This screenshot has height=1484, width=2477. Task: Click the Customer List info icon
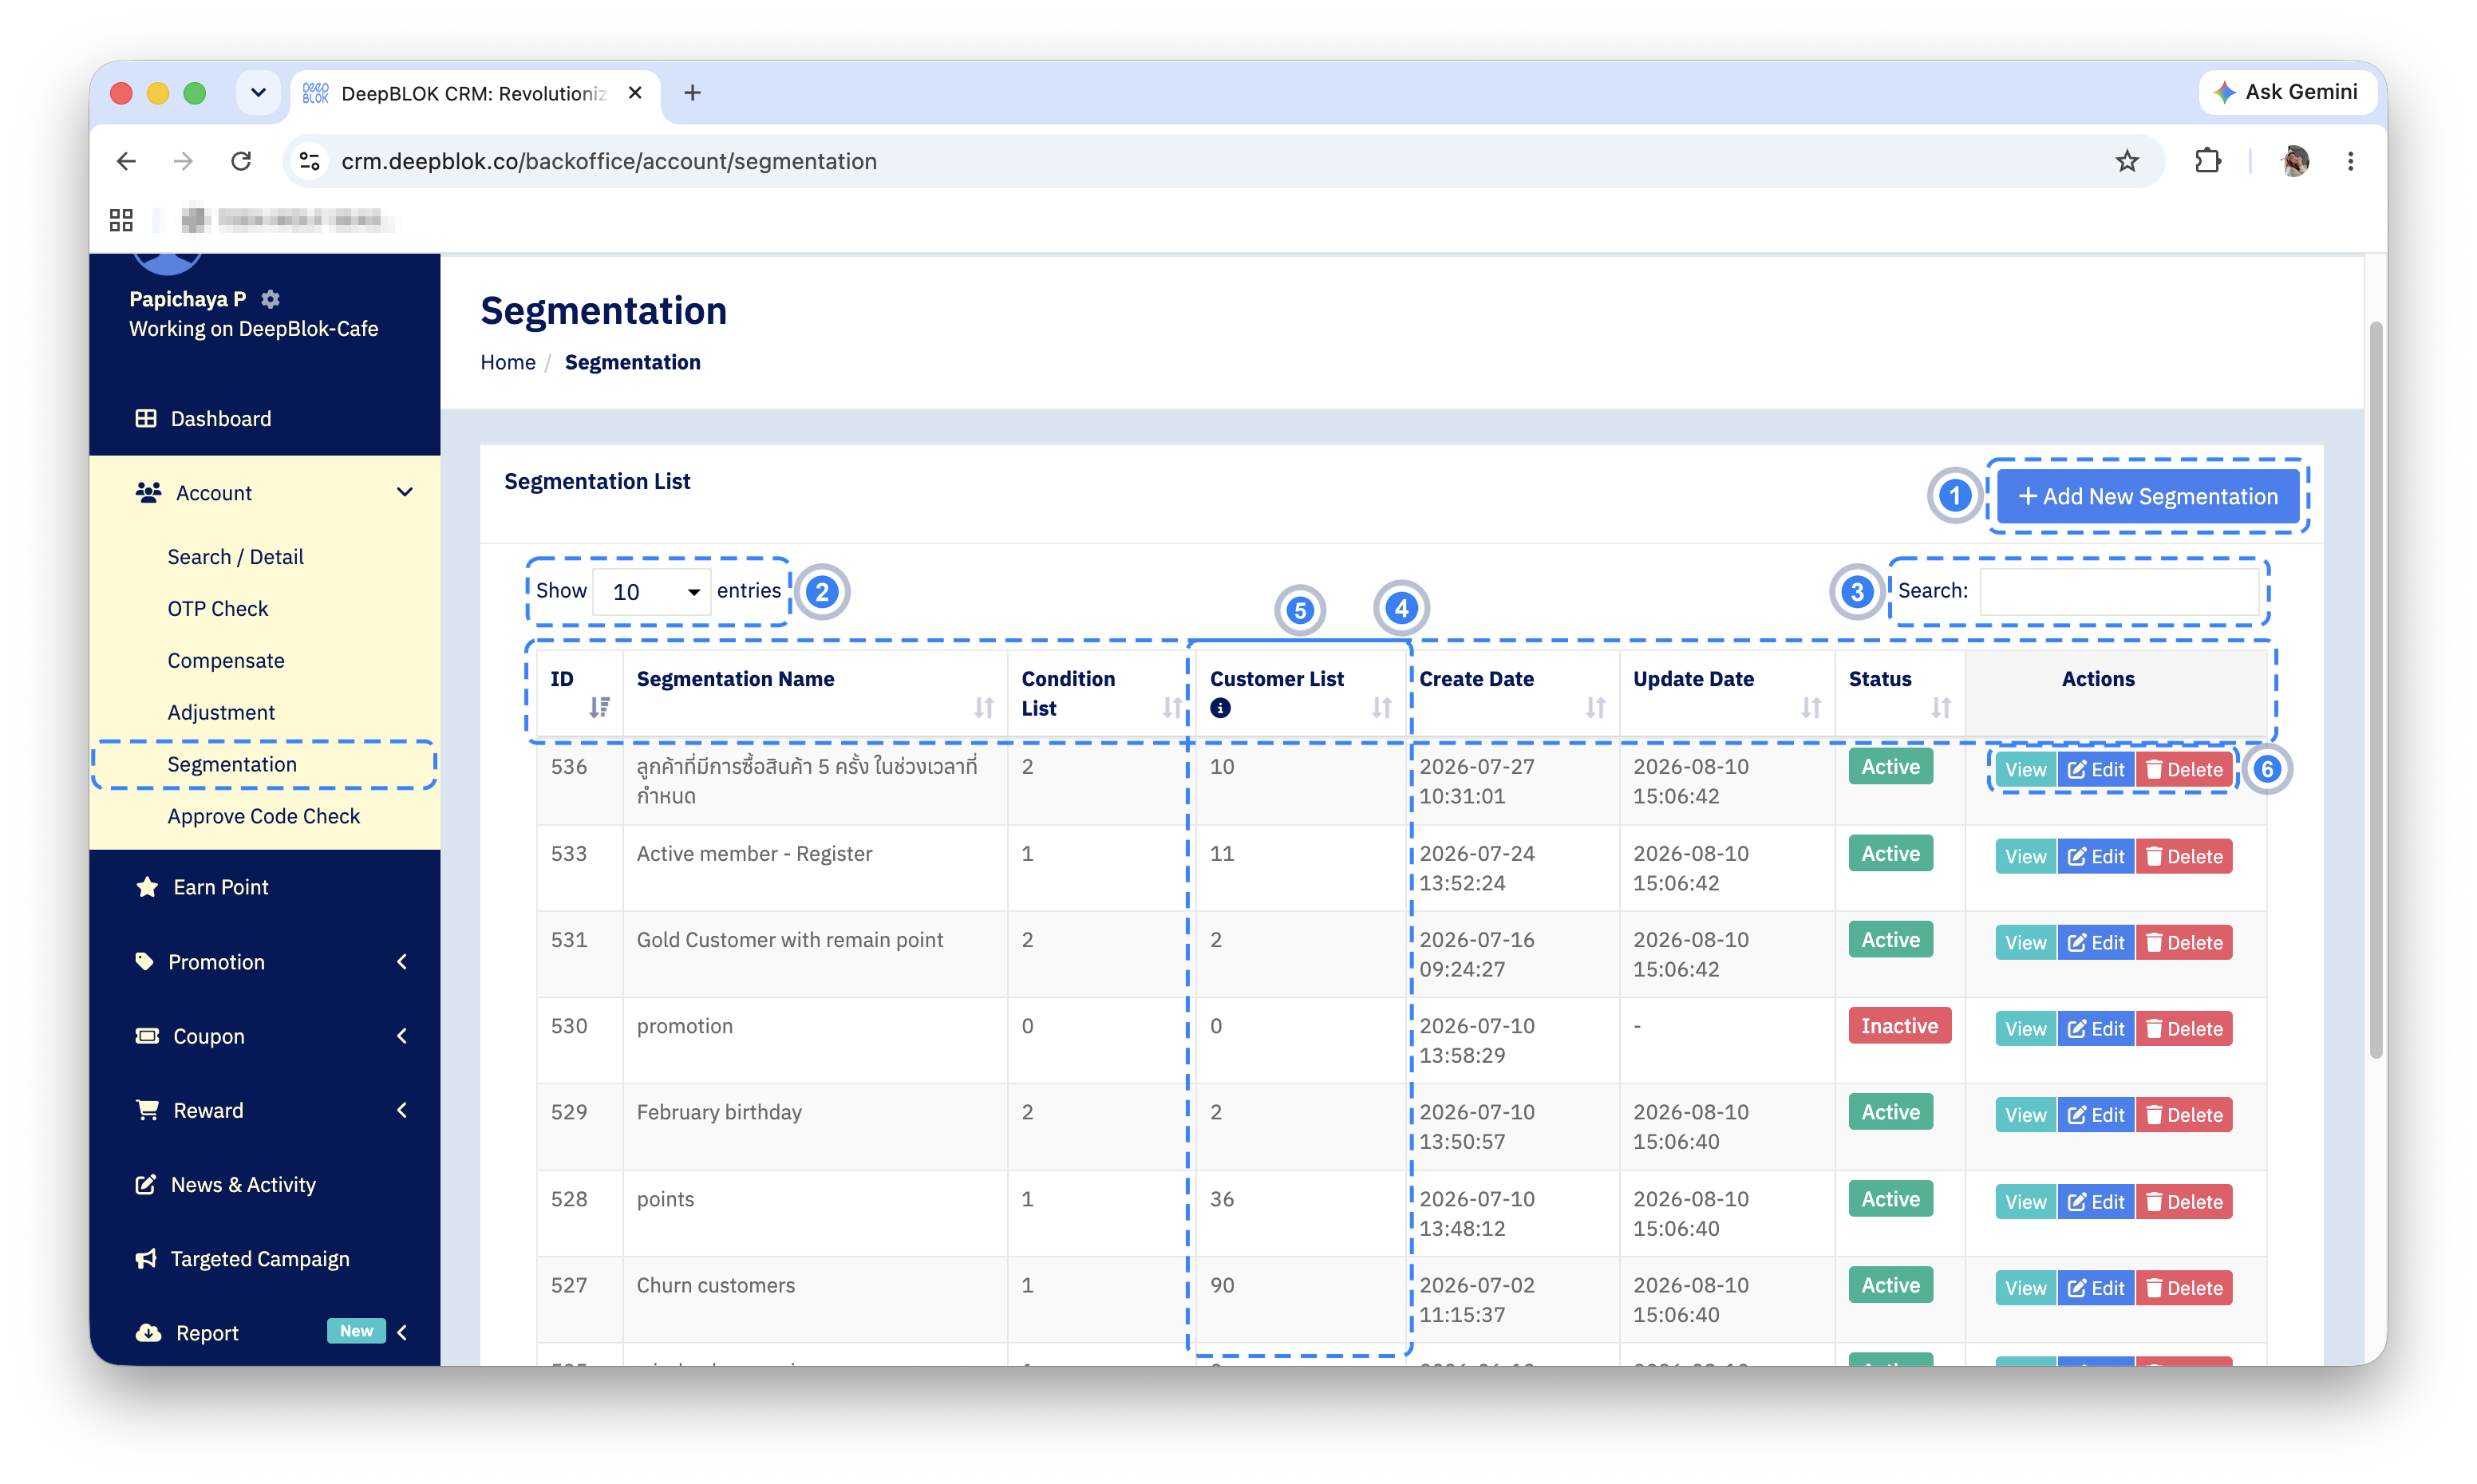click(1220, 708)
